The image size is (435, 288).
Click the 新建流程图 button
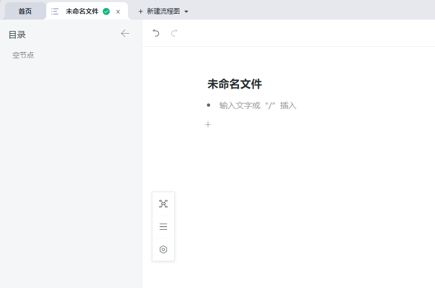[x=163, y=11]
